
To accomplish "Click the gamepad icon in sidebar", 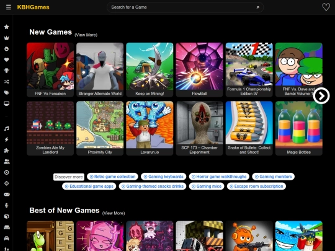I will (7, 195).
